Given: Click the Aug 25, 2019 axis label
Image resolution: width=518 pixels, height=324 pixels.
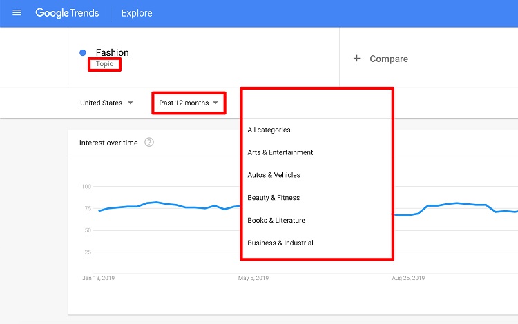Looking at the screenshot, I should (408, 278).
